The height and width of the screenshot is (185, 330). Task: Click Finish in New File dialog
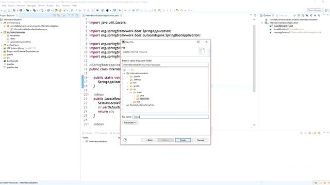[x=183, y=140]
